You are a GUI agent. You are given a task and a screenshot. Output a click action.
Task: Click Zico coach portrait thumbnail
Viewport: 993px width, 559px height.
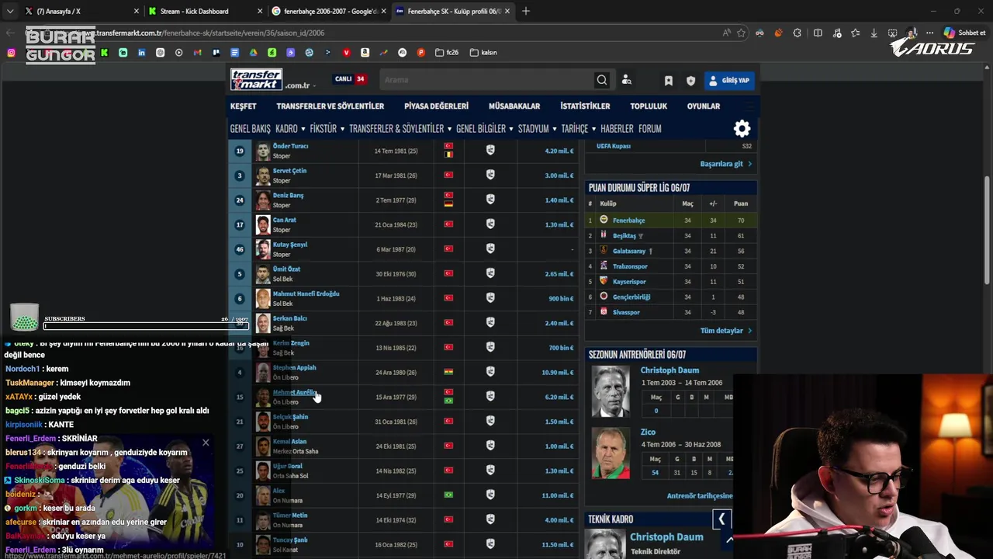(611, 453)
